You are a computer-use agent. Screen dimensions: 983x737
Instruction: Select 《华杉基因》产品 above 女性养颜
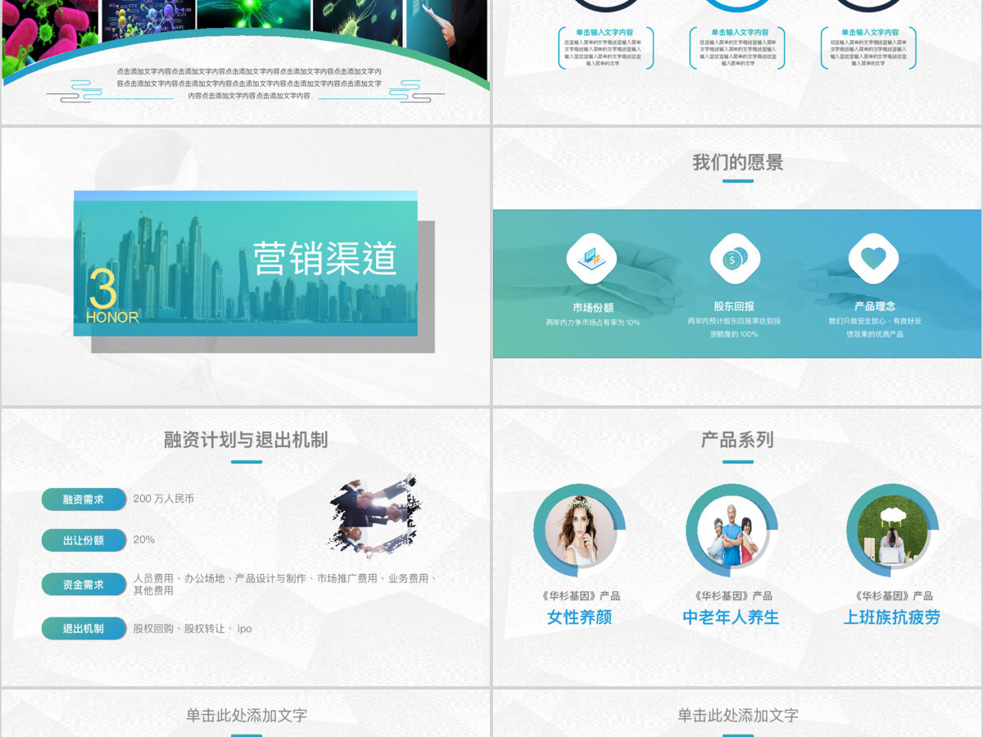pos(580,596)
